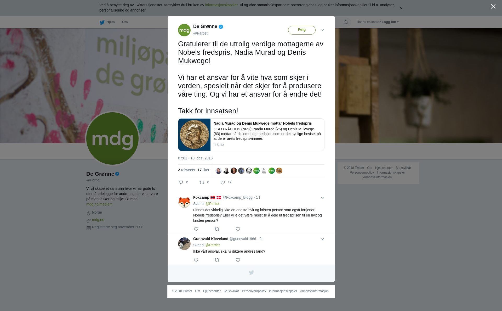
Task: Like Gunnvald Kleveland's reply
Action: click(x=238, y=260)
